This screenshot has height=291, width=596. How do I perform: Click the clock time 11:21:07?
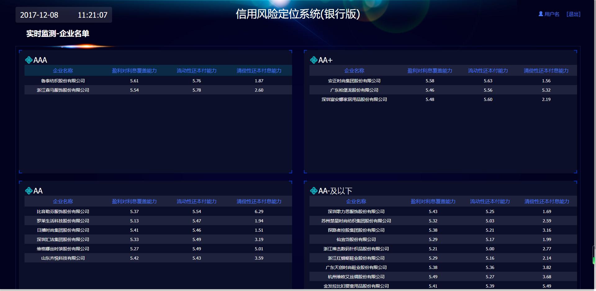click(93, 15)
